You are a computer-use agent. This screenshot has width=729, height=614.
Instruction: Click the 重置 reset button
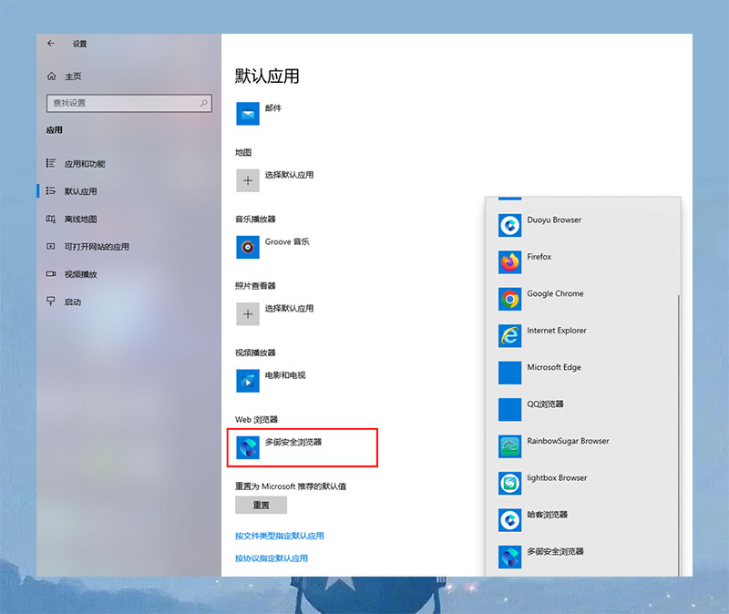click(260, 505)
